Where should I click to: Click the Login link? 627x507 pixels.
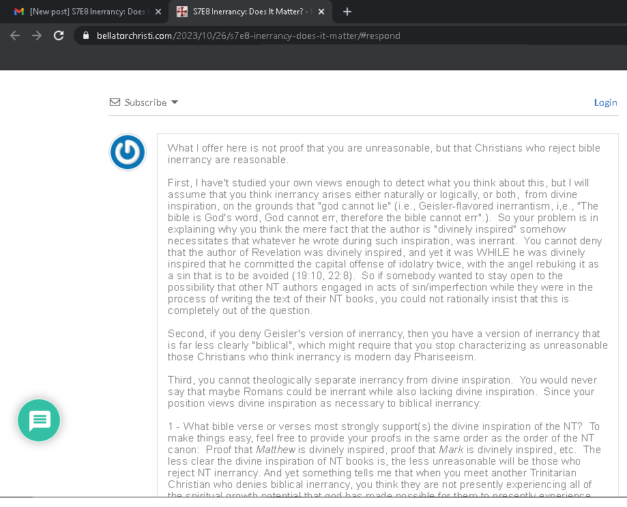coord(605,102)
